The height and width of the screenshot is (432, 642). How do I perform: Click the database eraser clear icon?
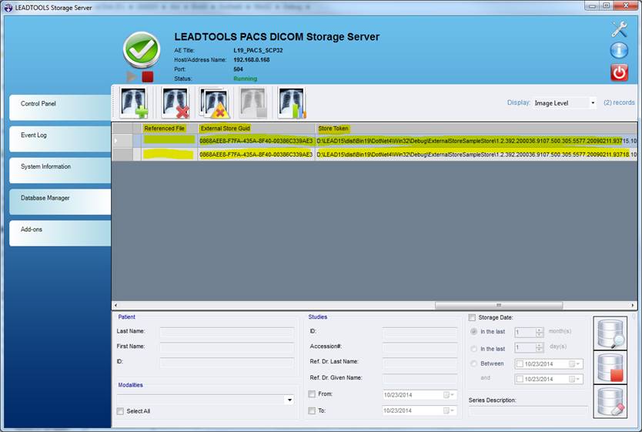coord(610,401)
